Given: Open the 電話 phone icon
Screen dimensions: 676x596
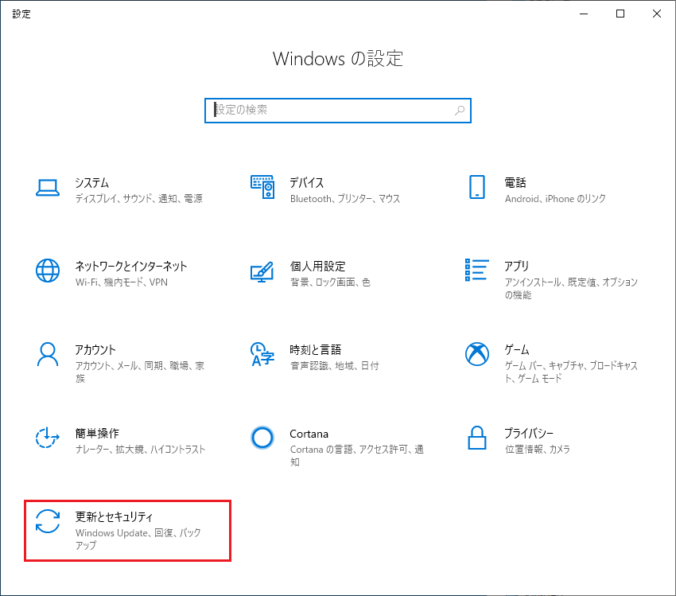Looking at the screenshot, I should coord(477,187).
